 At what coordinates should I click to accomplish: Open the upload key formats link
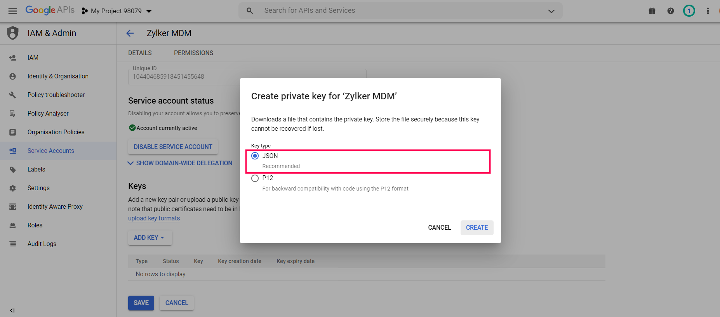pyautogui.click(x=154, y=218)
